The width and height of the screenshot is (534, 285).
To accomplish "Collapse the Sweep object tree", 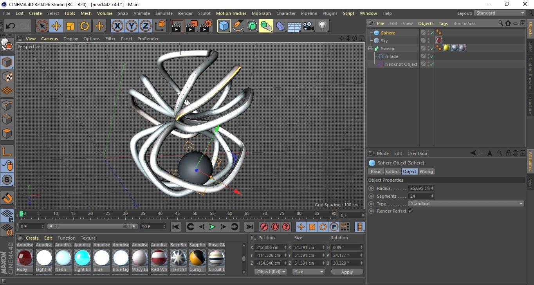I will (370, 49).
